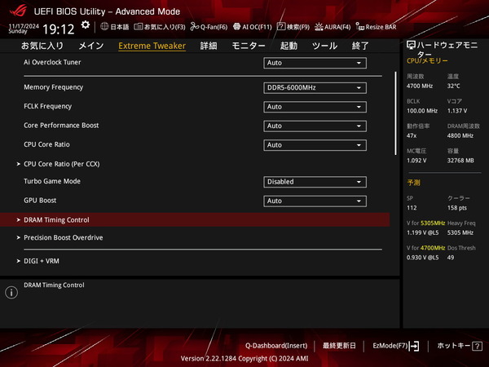489x367 pixels.
Task: Open GPU Boost dropdown
Action: [x=315, y=201]
